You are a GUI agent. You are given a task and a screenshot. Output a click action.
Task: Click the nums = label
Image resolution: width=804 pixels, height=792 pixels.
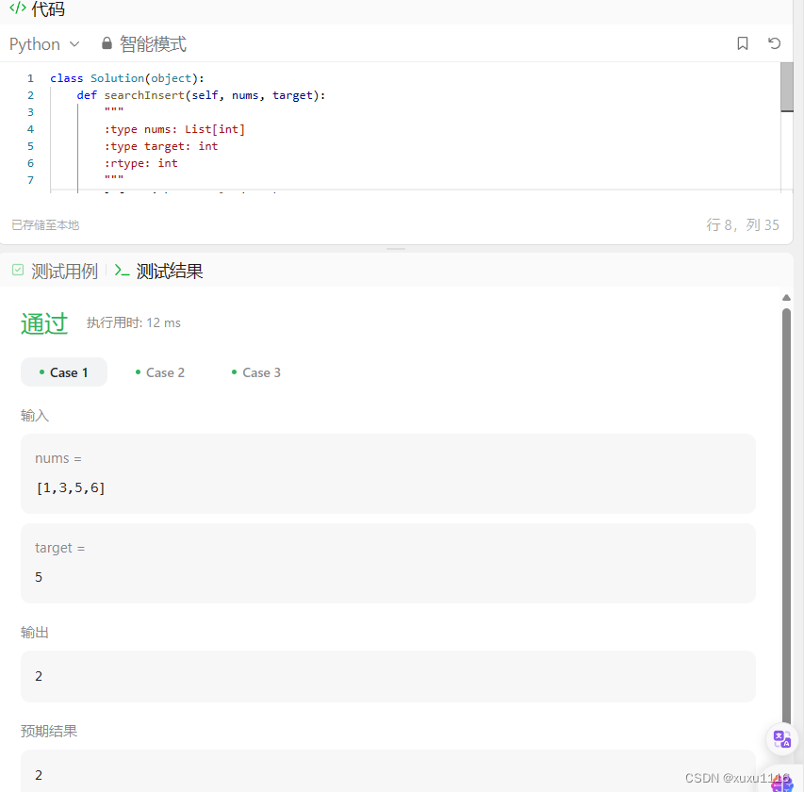[57, 458]
